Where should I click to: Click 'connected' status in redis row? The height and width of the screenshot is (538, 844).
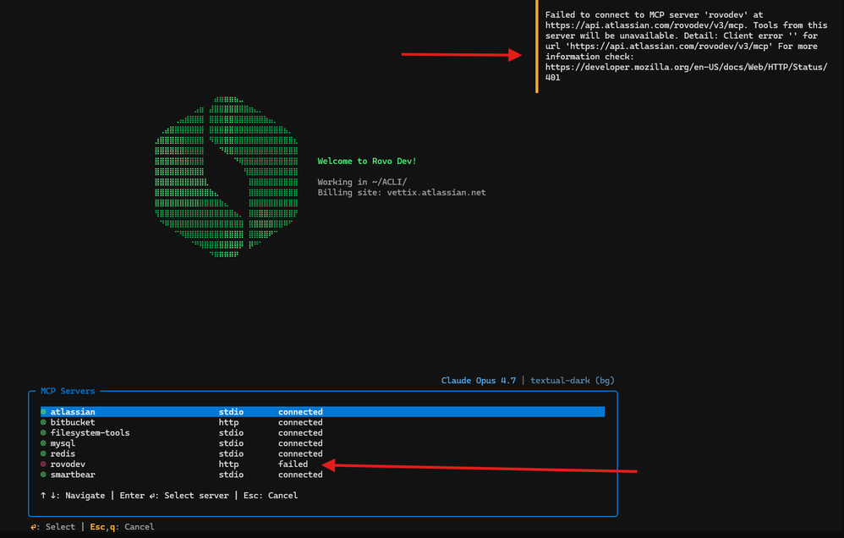300,453
